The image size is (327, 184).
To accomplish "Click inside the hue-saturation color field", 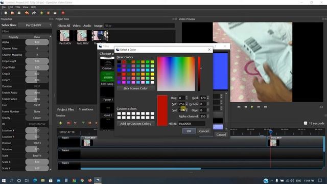I will (x=176, y=74).
